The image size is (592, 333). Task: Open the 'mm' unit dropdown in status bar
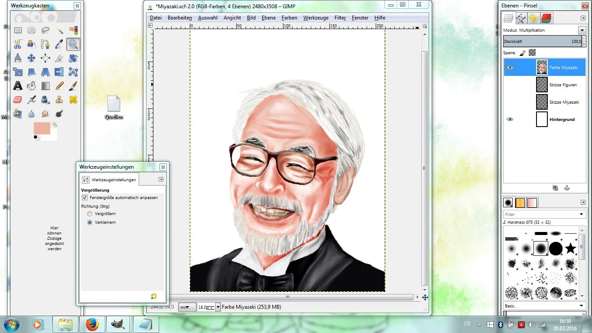pos(188,307)
